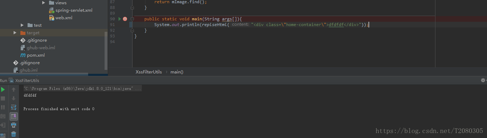Open .gitignore beside the target folder
Image resolution: width=487 pixels, height=138 pixels.
pyautogui.click(x=37, y=40)
